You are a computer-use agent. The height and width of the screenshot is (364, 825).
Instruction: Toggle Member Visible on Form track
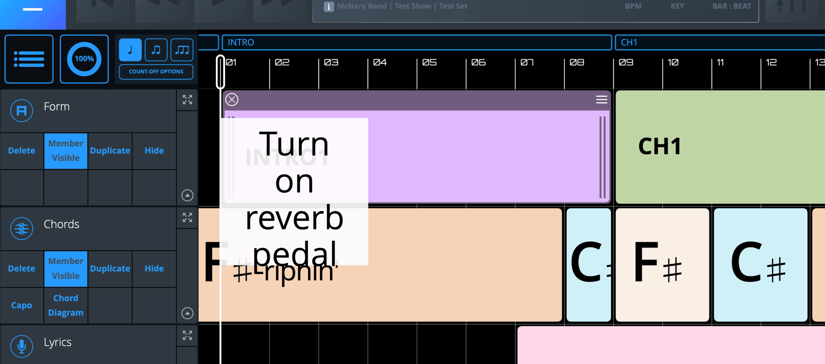pyautogui.click(x=66, y=151)
